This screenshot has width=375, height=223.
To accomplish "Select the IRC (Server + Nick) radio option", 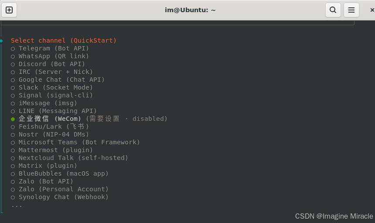I will click(x=13, y=72).
